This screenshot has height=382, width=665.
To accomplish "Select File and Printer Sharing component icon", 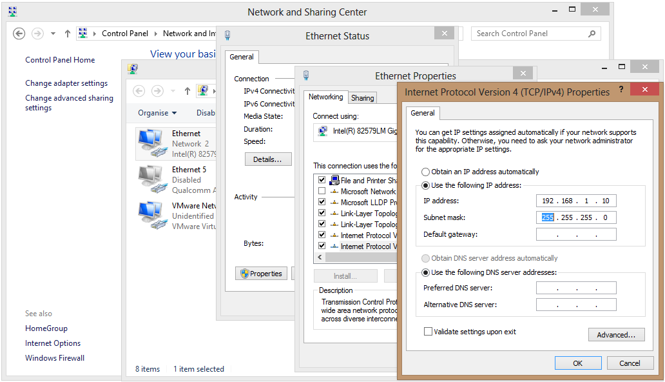I will (334, 180).
